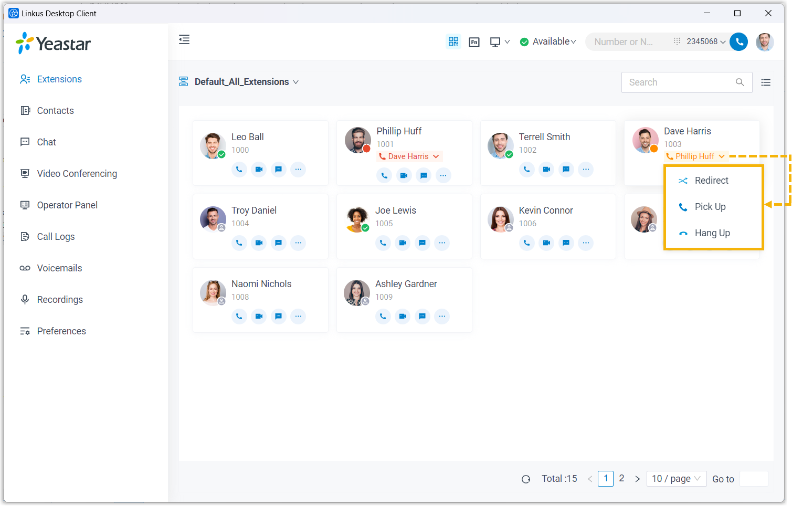Audio call Naomi Nichols
This screenshot has width=792, height=506.
tap(239, 317)
